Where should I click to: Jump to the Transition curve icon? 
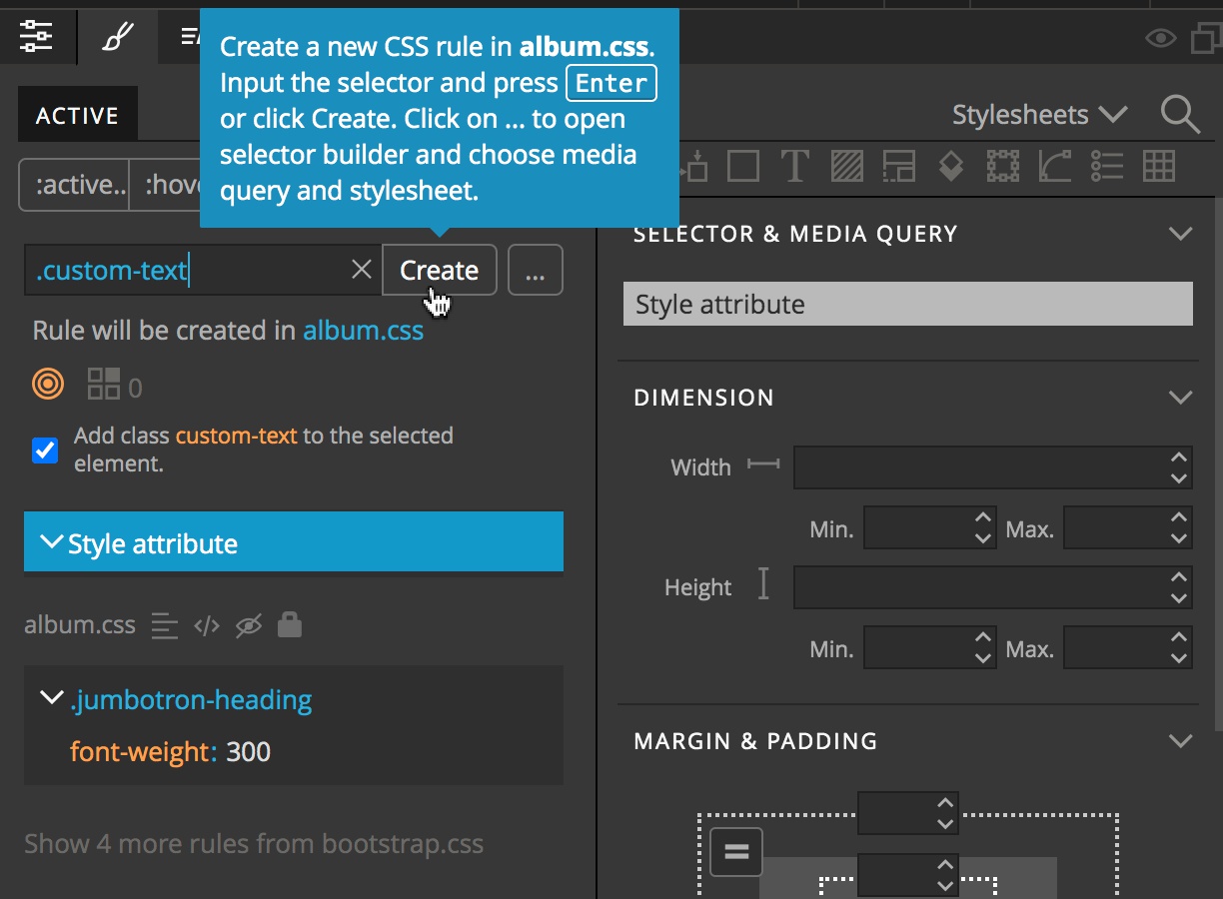click(1054, 166)
